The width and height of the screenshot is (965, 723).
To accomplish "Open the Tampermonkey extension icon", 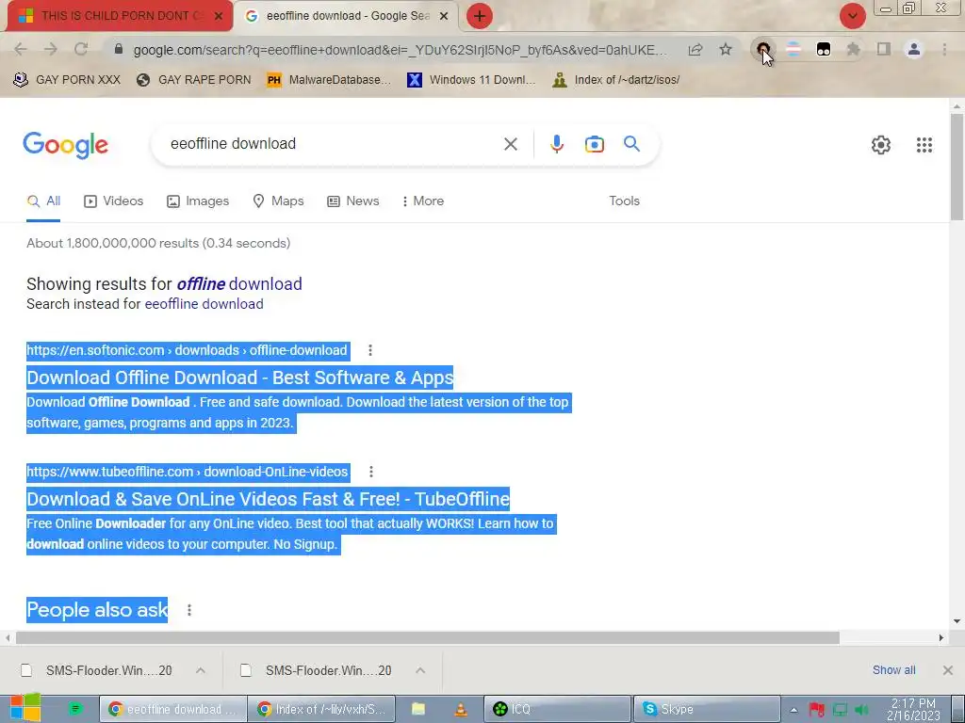I will [824, 50].
